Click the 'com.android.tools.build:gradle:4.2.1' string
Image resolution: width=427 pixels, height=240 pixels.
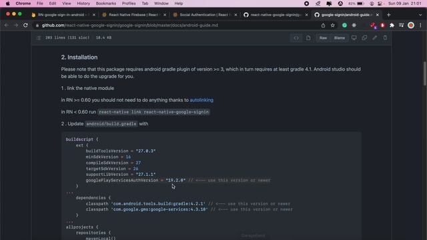coord(158,203)
